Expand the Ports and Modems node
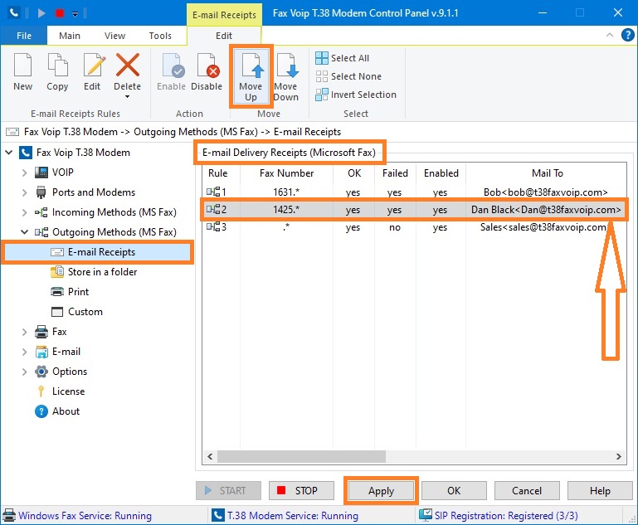 (24, 192)
